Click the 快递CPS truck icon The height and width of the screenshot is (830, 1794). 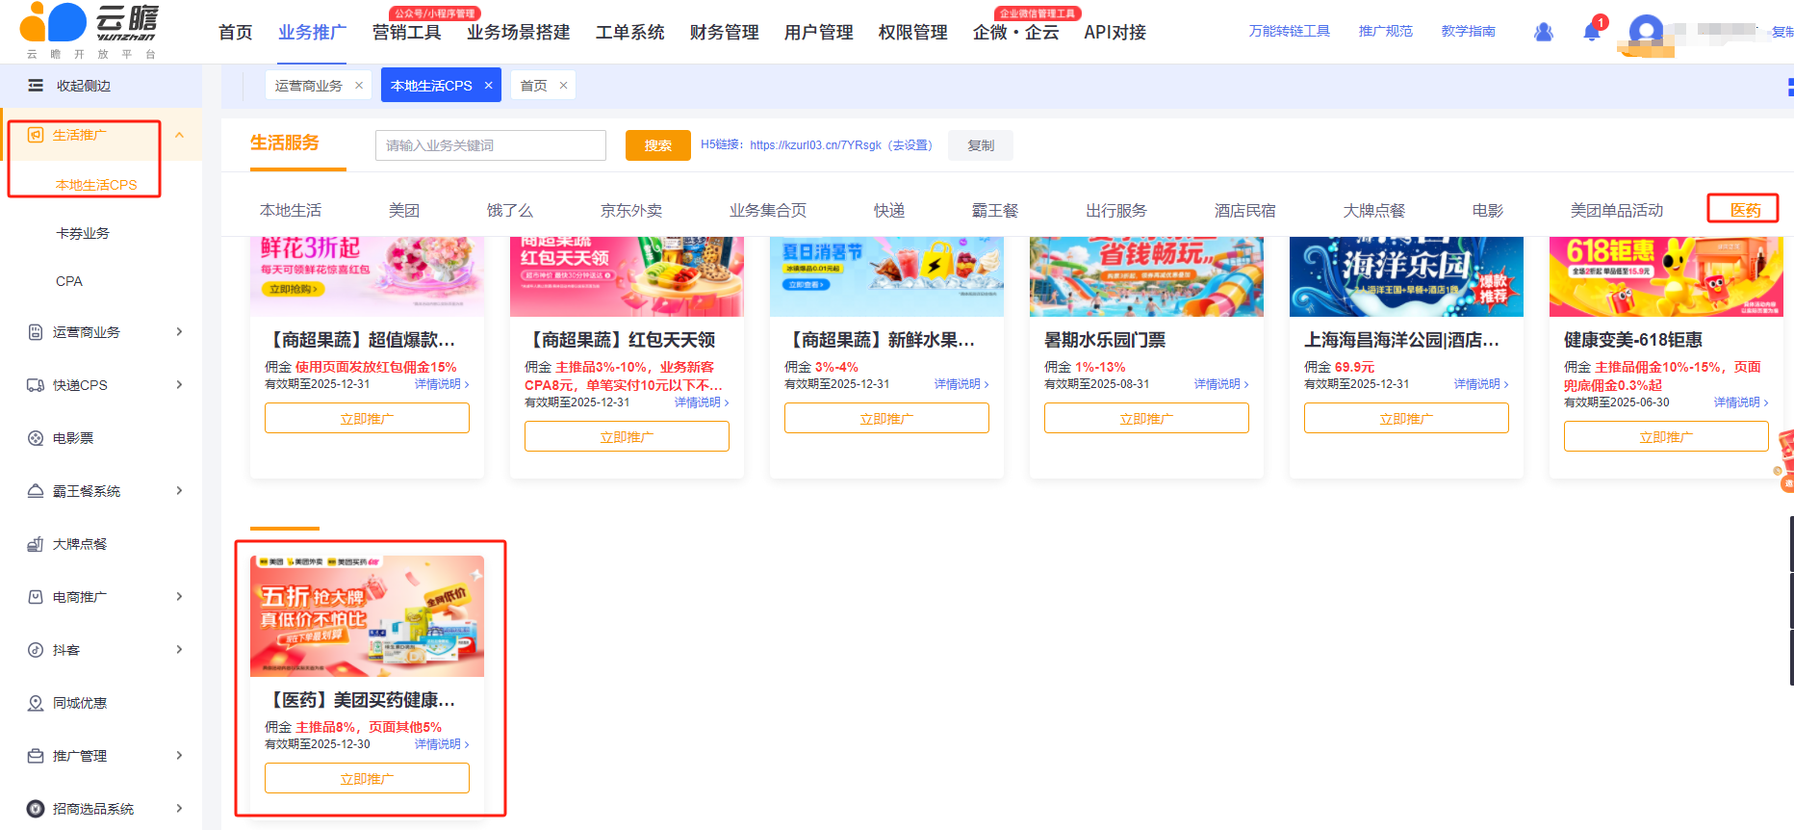(36, 385)
